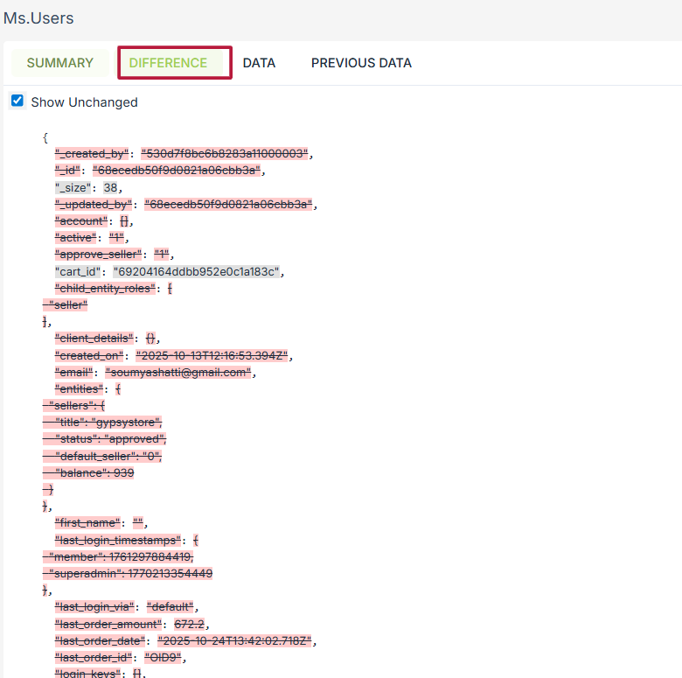Click the "_created_by" key
The height and width of the screenshot is (678, 682).
coord(92,154)
